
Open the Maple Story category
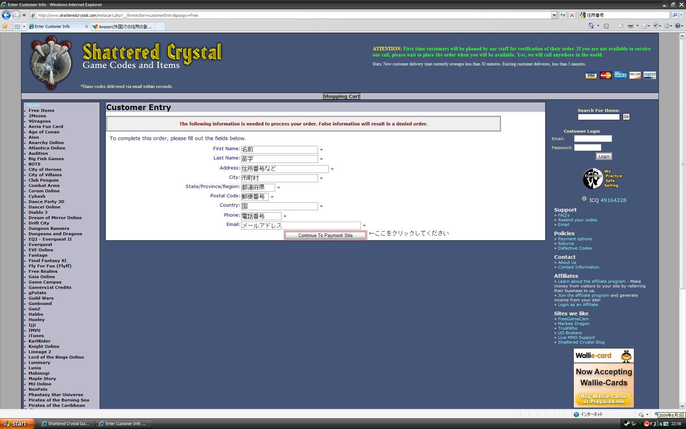[x=42, y=379]
